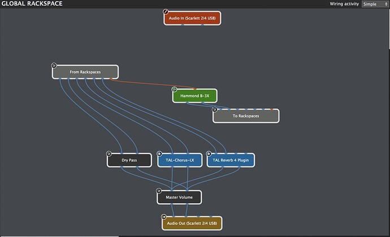Select the Hammond B-3X plugin block

[195, 96]
